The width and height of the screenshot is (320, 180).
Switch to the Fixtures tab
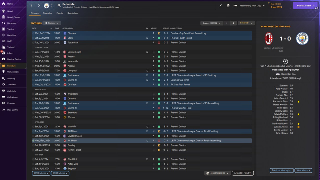tap(35, 13)
